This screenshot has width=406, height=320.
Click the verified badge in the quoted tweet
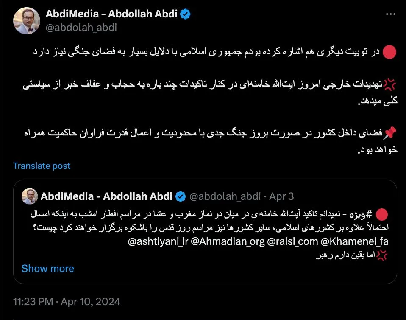[181, 196]
